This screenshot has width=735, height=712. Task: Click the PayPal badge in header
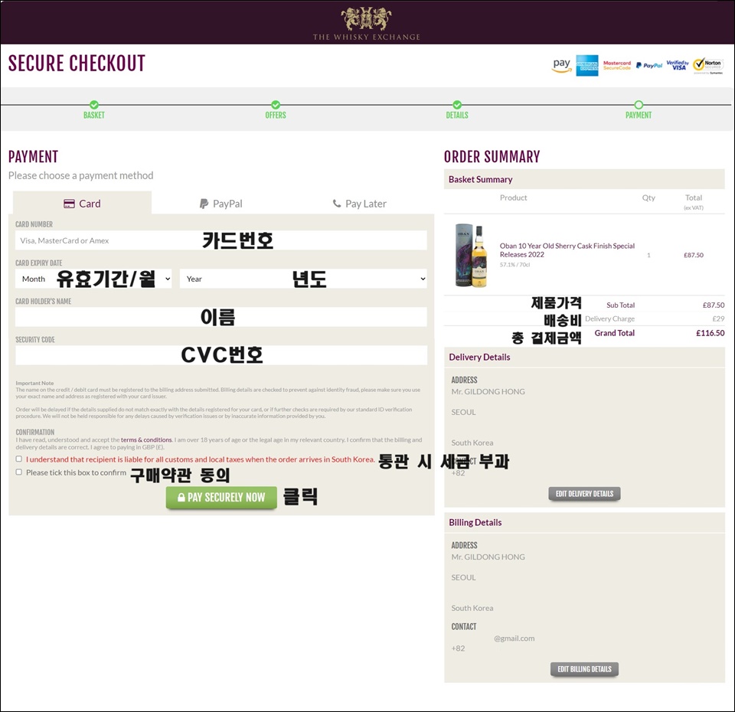[x=649, y=66]
